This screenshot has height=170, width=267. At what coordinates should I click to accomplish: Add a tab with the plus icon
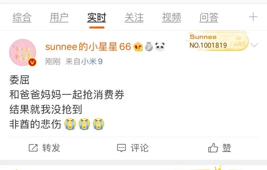pyautogui.click(x=253, y=17)
